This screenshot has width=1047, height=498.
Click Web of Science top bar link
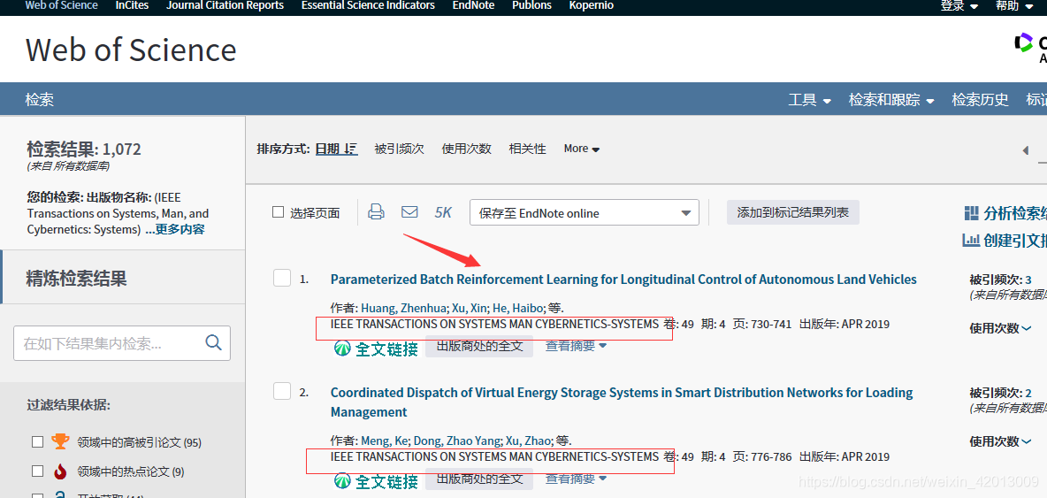click(x=61, y=5)
